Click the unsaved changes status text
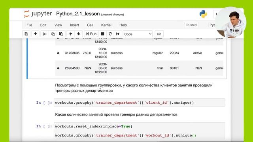253x142 pixels. click(x=112, y=15)
